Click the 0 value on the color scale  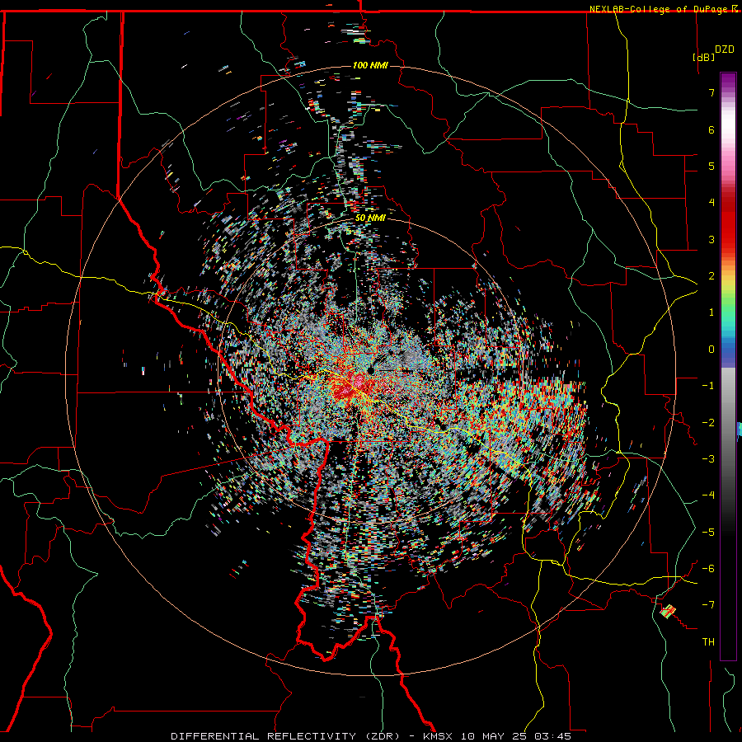click(711, 350)
